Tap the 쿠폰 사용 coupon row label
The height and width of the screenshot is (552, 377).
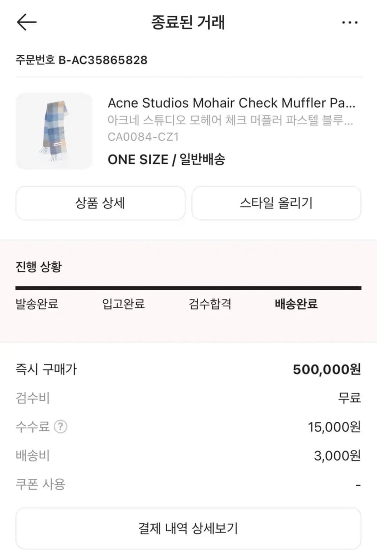click(x=40, y=484)
